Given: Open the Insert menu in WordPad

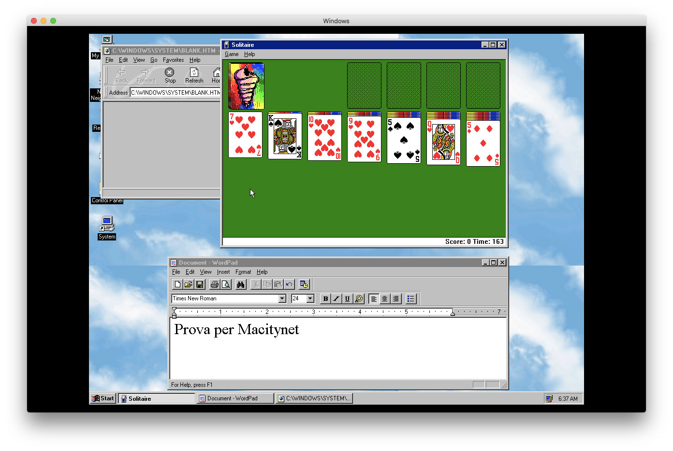Looking at the screenshot, I should [x=223, y=272].
